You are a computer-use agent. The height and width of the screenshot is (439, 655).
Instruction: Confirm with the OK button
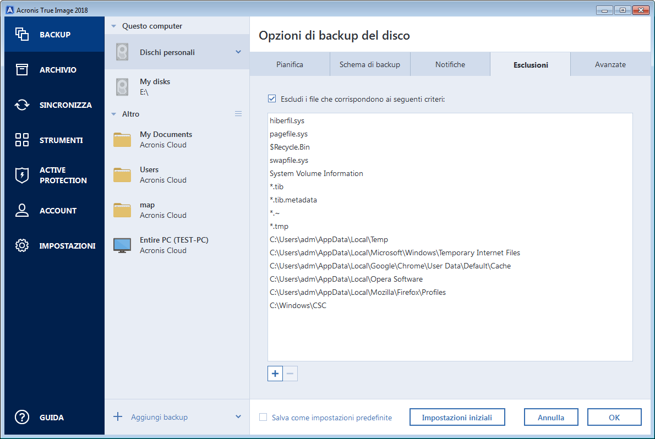tap(614, 417)
